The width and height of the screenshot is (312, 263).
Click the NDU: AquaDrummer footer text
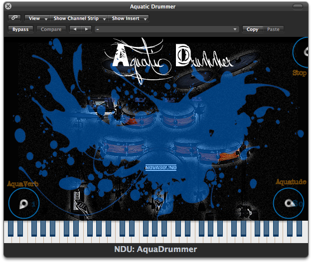pos(156,249)
